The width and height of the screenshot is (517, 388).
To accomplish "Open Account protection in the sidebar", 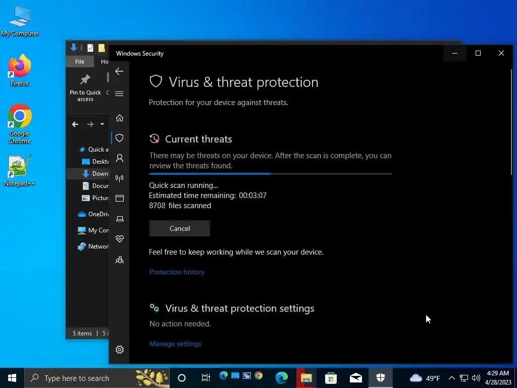I will point(119,158).
